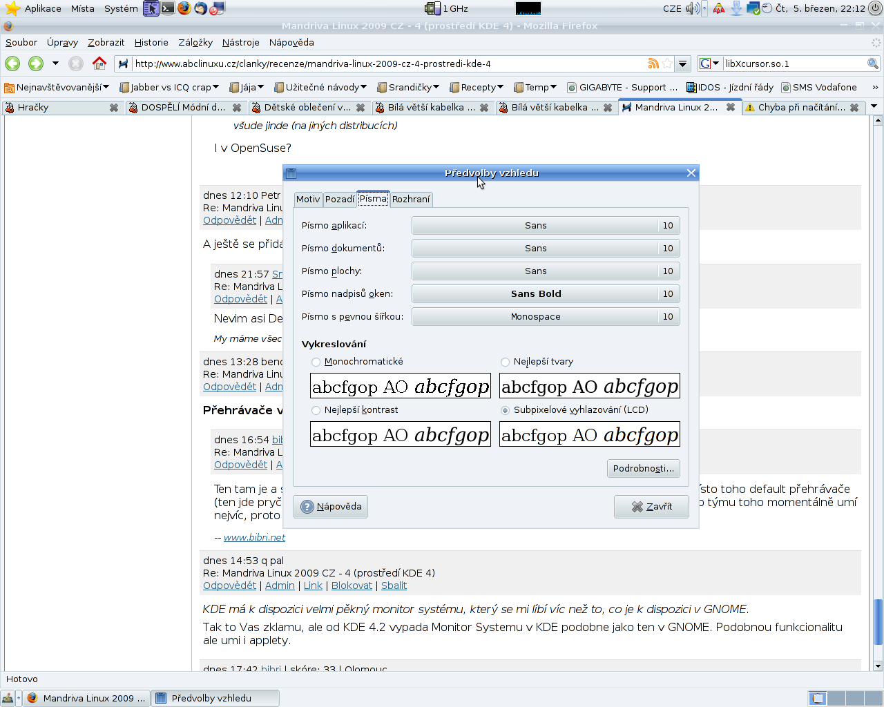Click the RSS feed icon in address bar

click(653, 64)
